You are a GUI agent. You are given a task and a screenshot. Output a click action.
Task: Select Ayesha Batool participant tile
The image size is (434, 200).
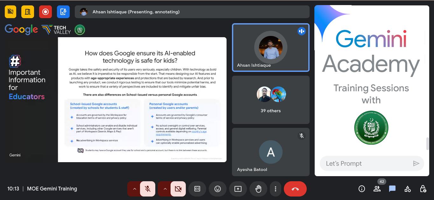(x=270, y=152)
